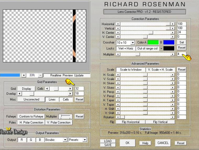Toggle grid Display
The width and height of the screenshot is (199, 150).
[26, 89]
